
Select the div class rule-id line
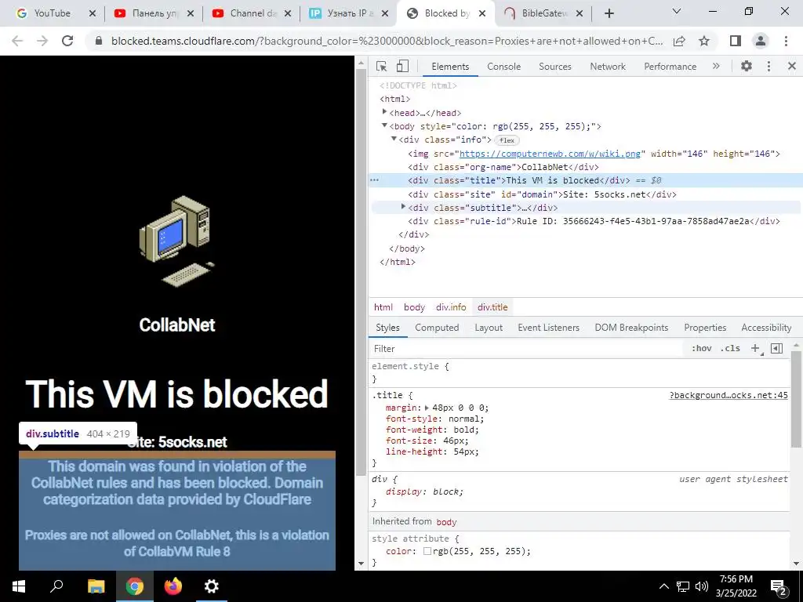pos(594,221)
